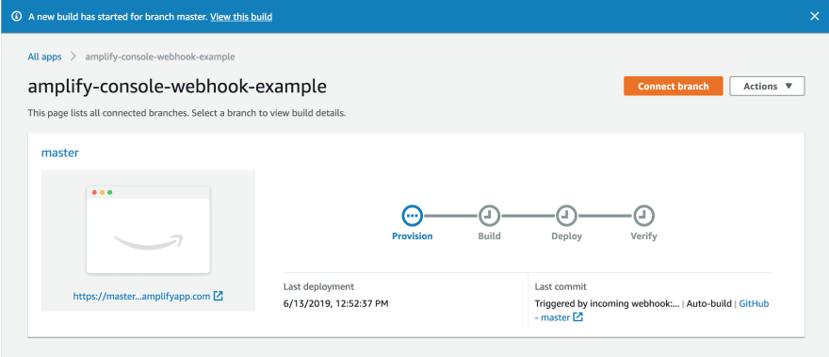The width and height of the screenshot is (829, 357).
Task: Click external link icon beside amplifyapp URL
Action: coord(218,296)
